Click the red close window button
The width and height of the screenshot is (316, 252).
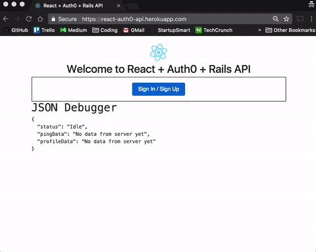click(x=6, y=4)
